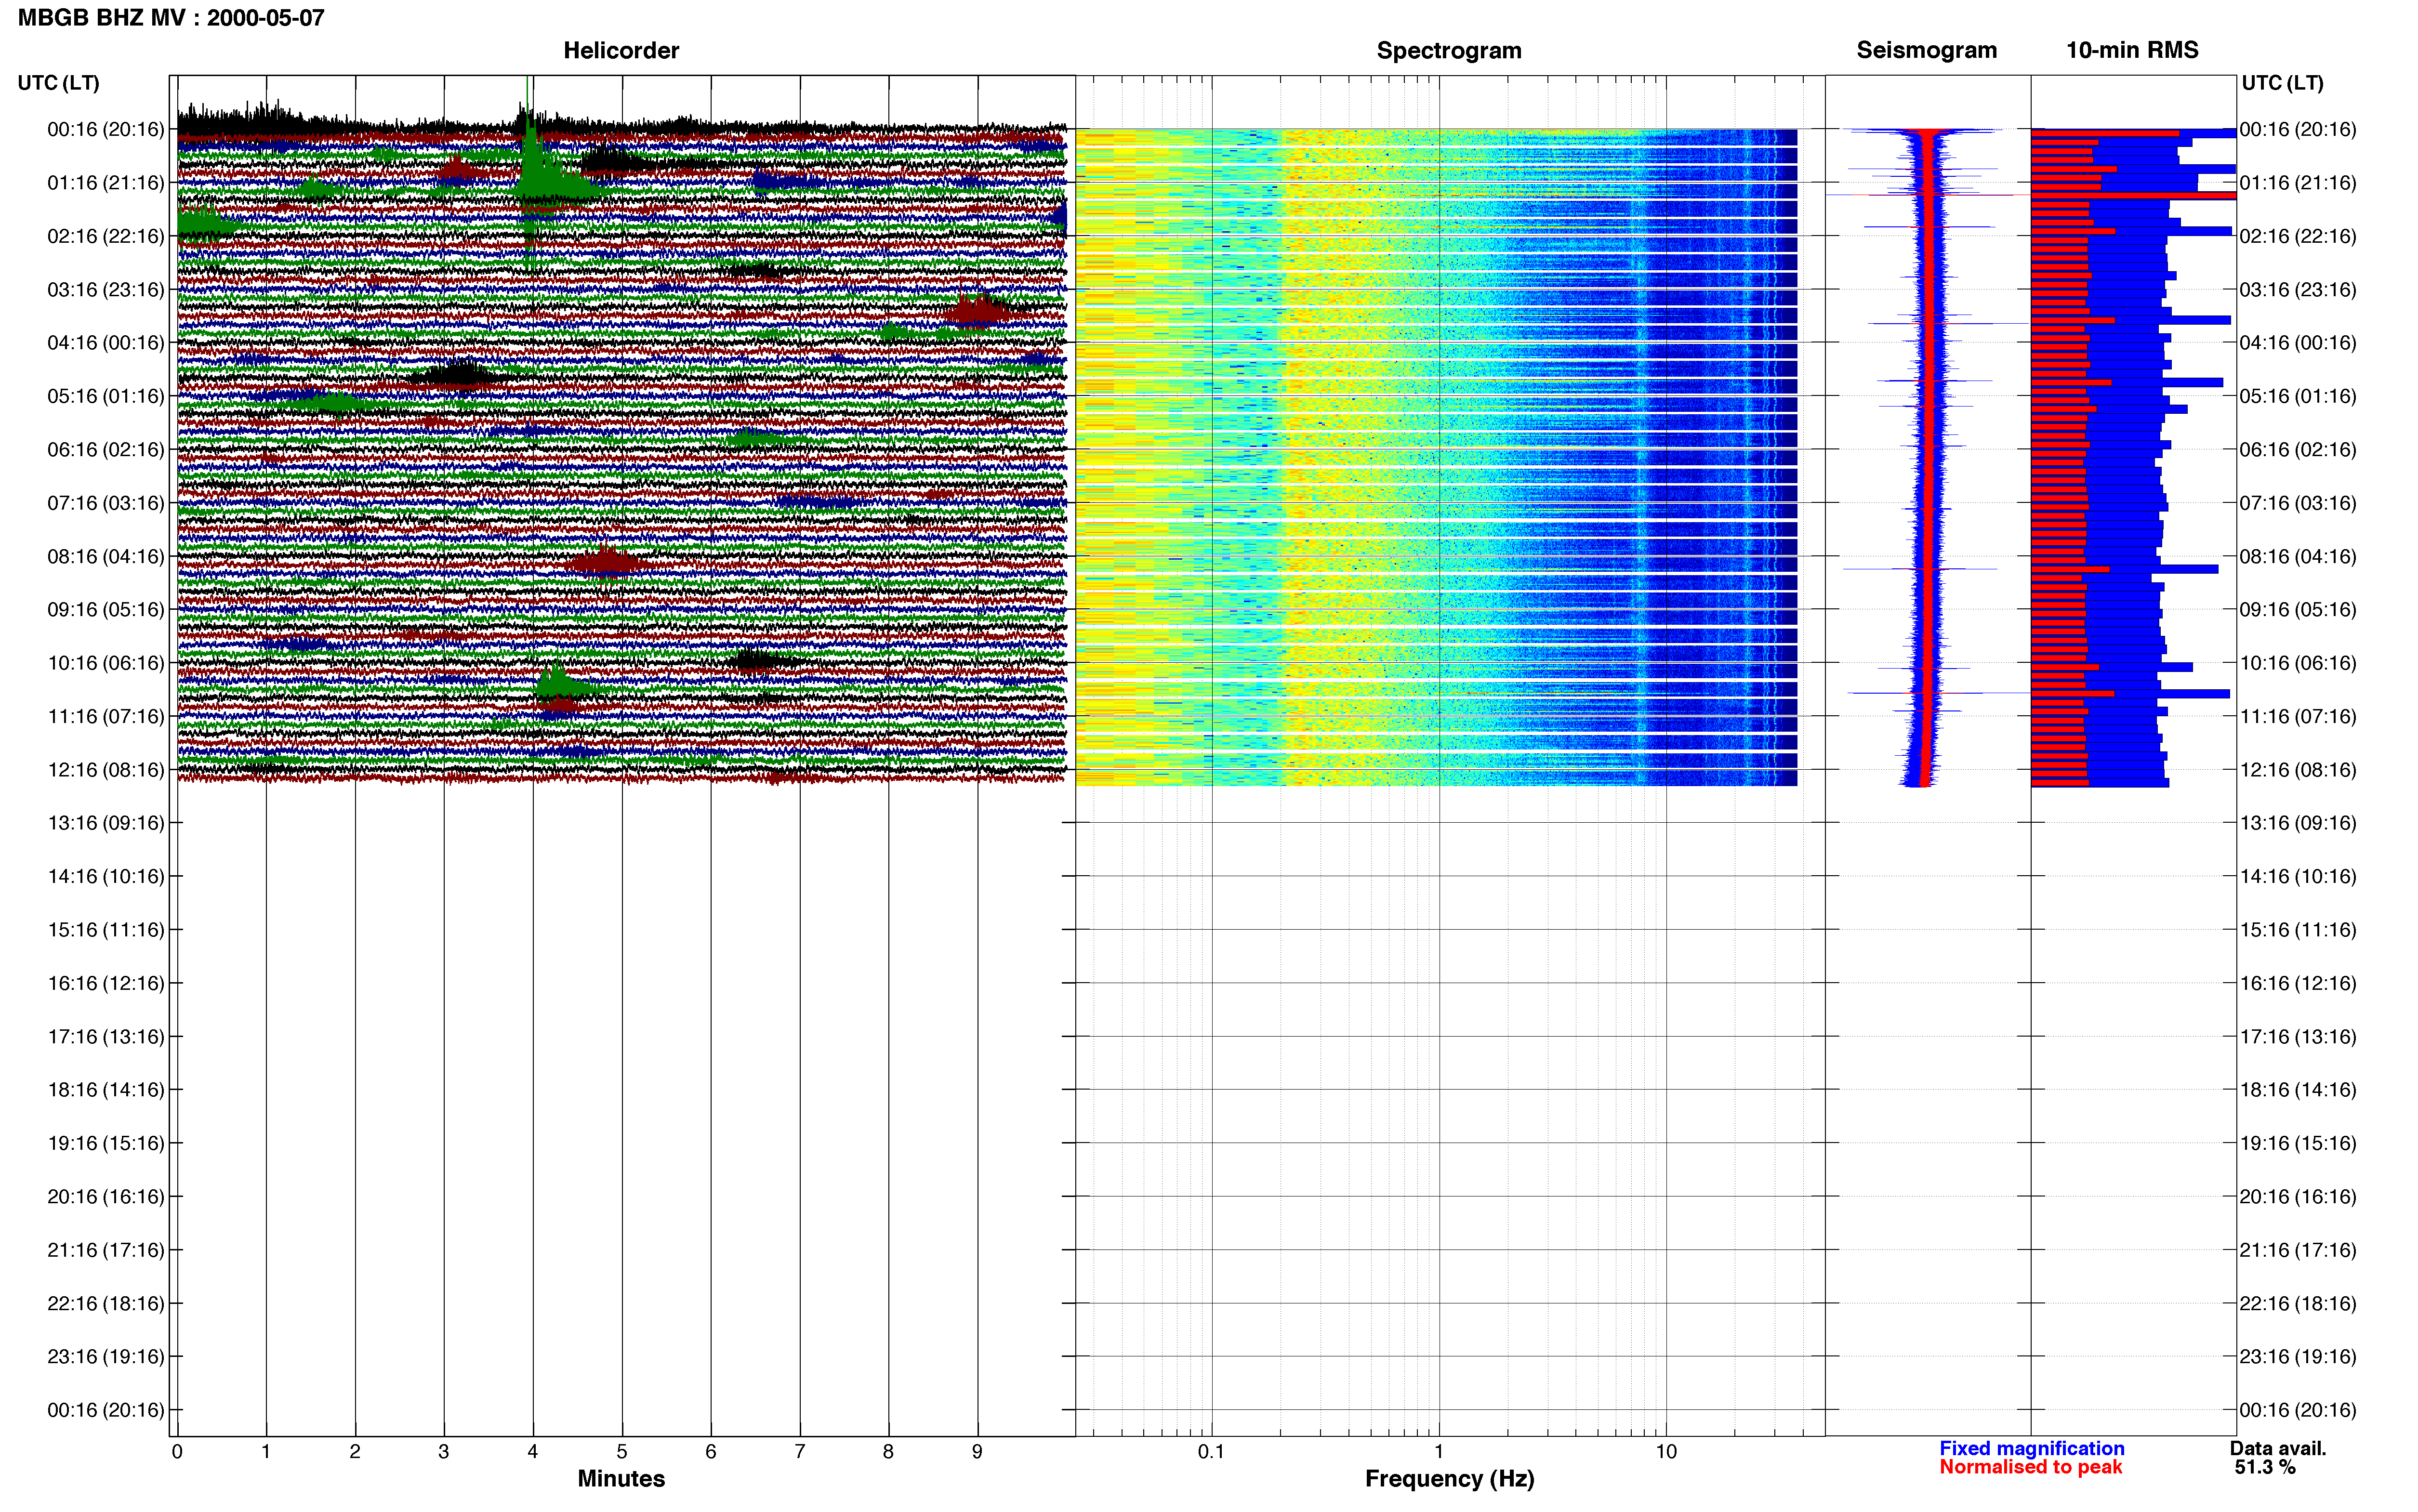Click Helicorder time label 08:16 (04:16)
Image resolution: width=2418 pixels, height=1512 pixels.
105,556
